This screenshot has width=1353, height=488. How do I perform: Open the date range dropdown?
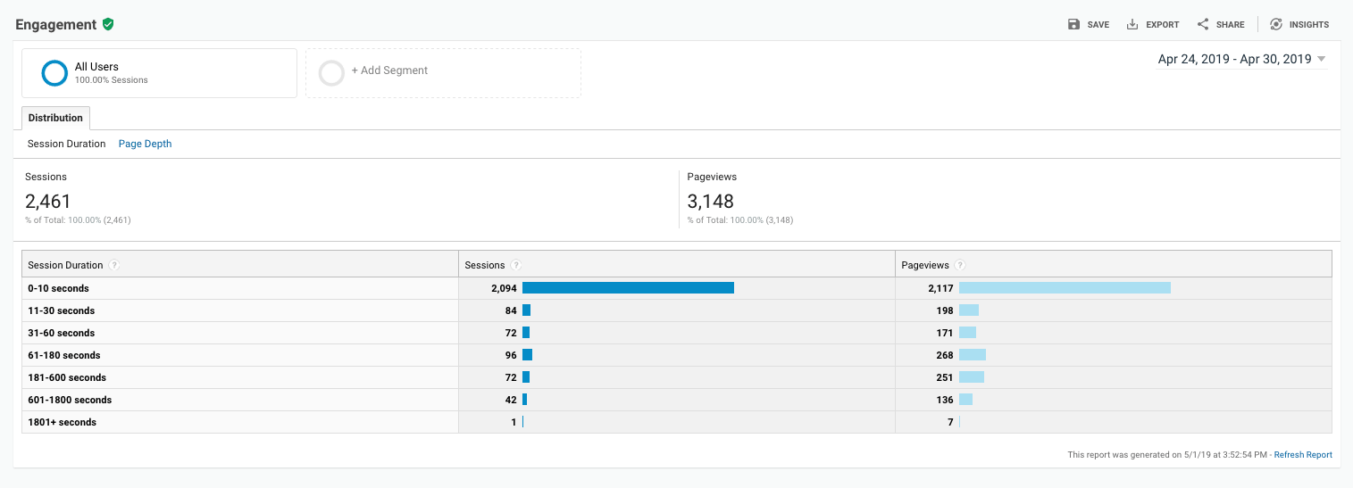pos(1241,60)
